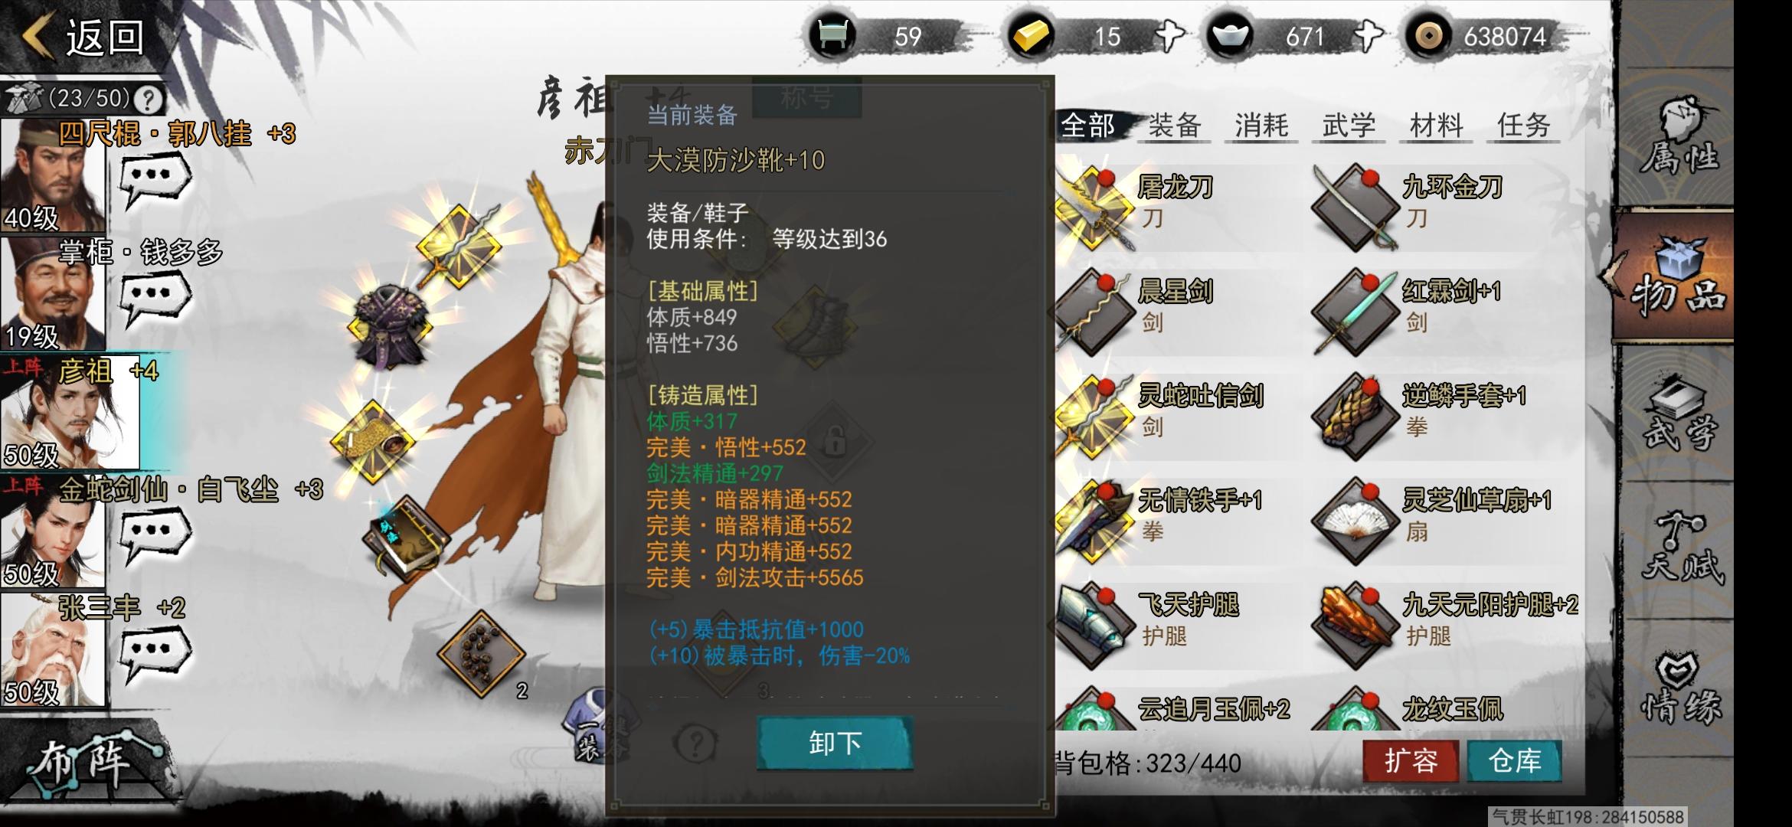Viewport: 1792px width, 827px height.
Task: Open the 武学 side menu
Action: coord(1679,414)
